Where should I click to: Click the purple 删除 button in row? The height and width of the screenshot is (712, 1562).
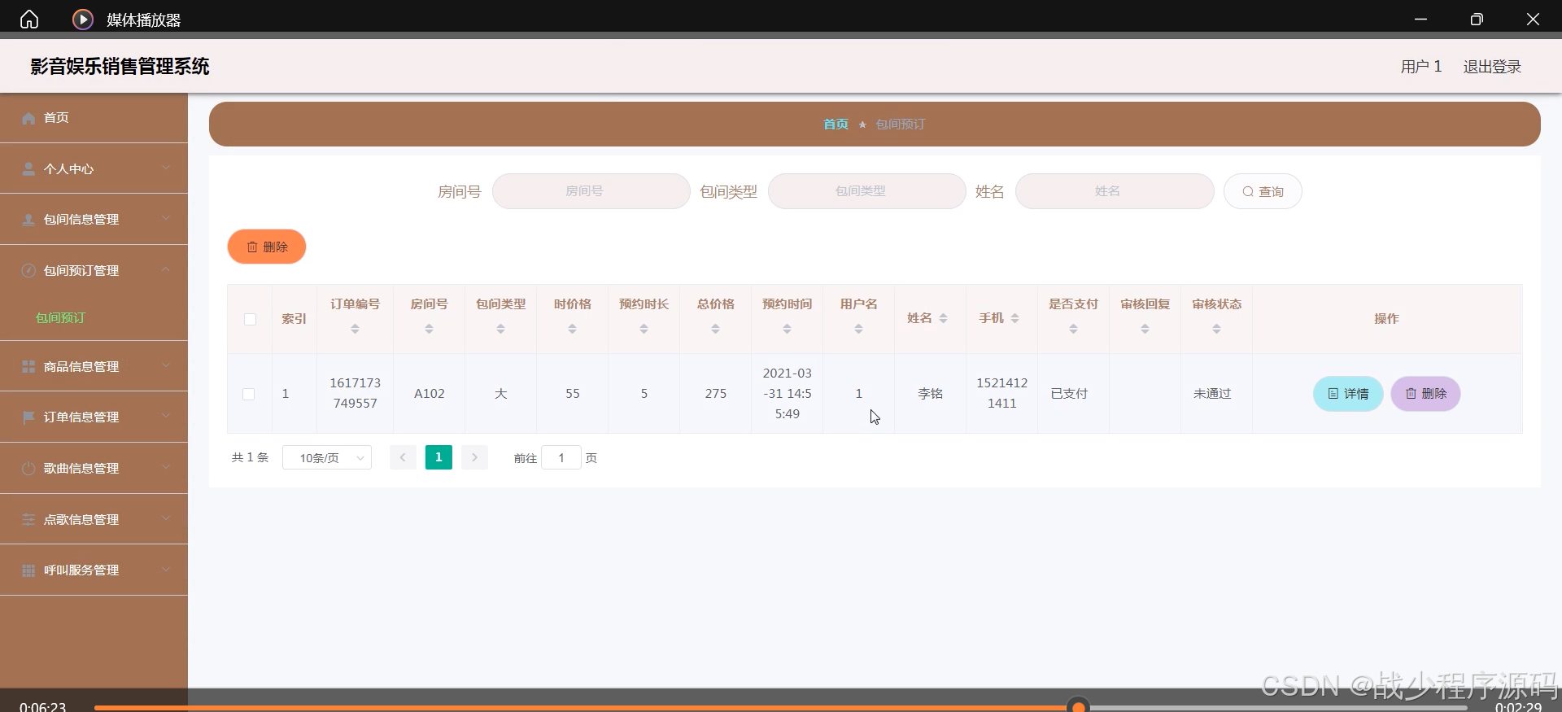coord(1425,394)
